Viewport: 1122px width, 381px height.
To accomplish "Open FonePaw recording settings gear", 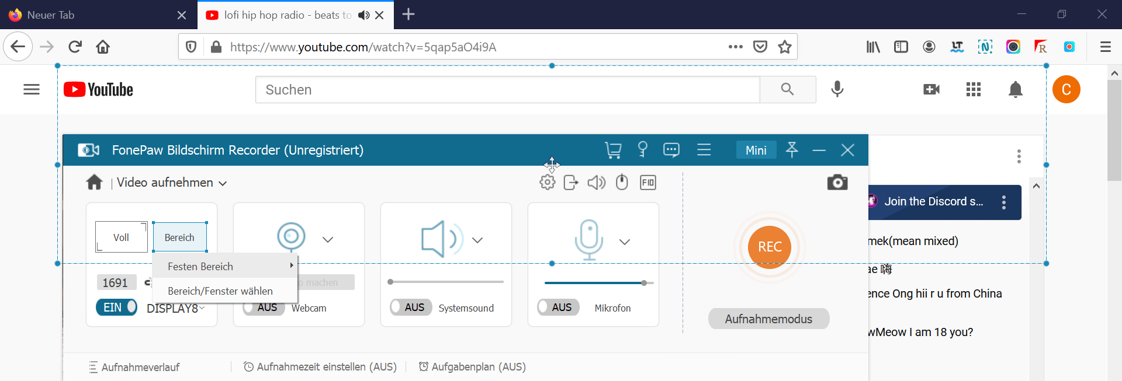I will [x=548, y=183].
